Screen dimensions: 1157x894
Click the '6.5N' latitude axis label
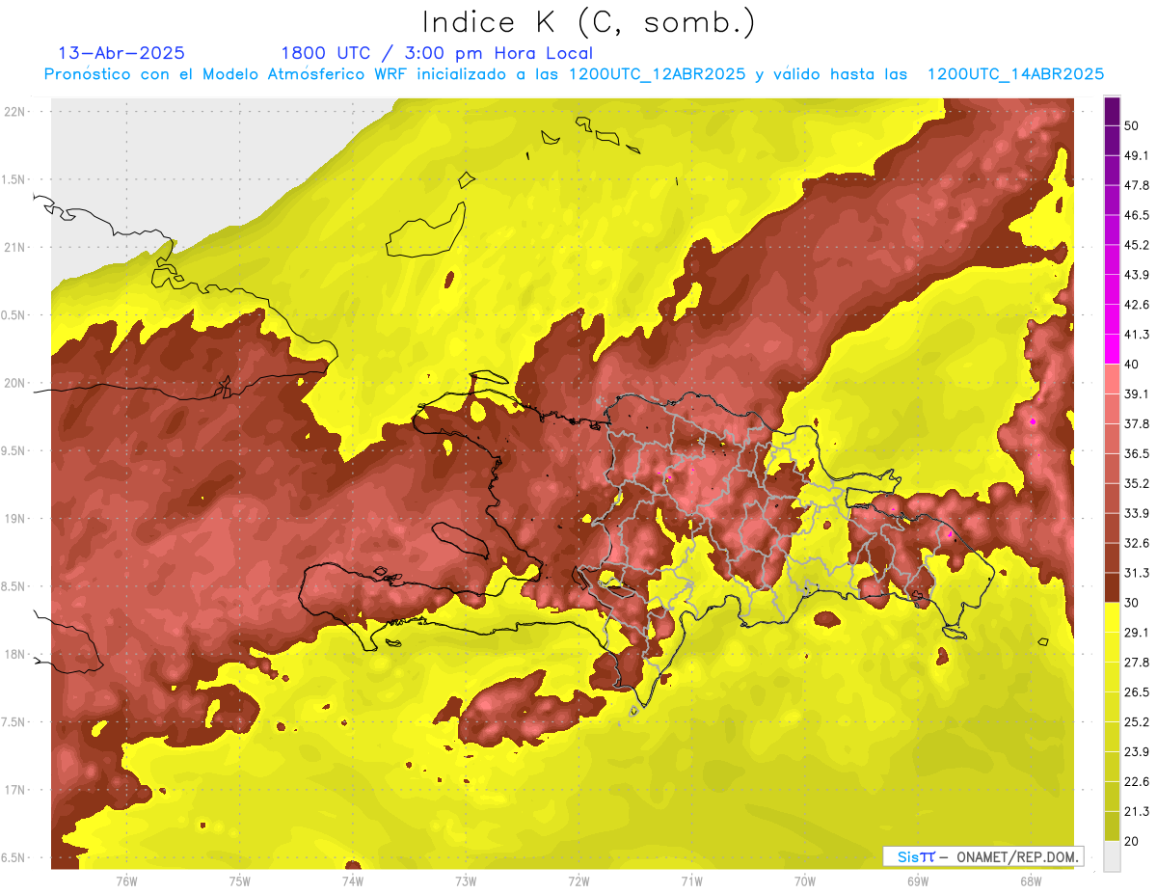(14, 857)
